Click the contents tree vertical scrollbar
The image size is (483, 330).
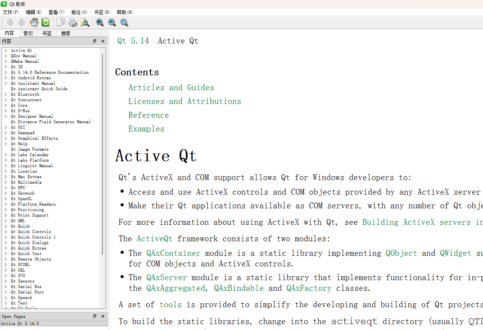point(103,154)
